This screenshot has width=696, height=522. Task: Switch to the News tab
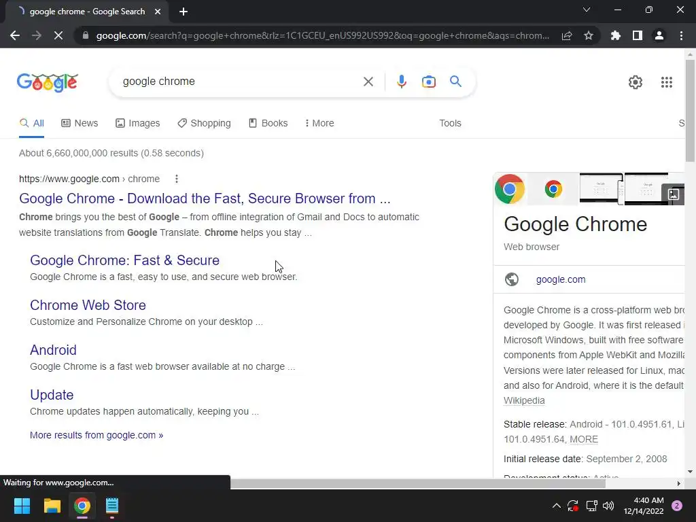coord(80,124)
